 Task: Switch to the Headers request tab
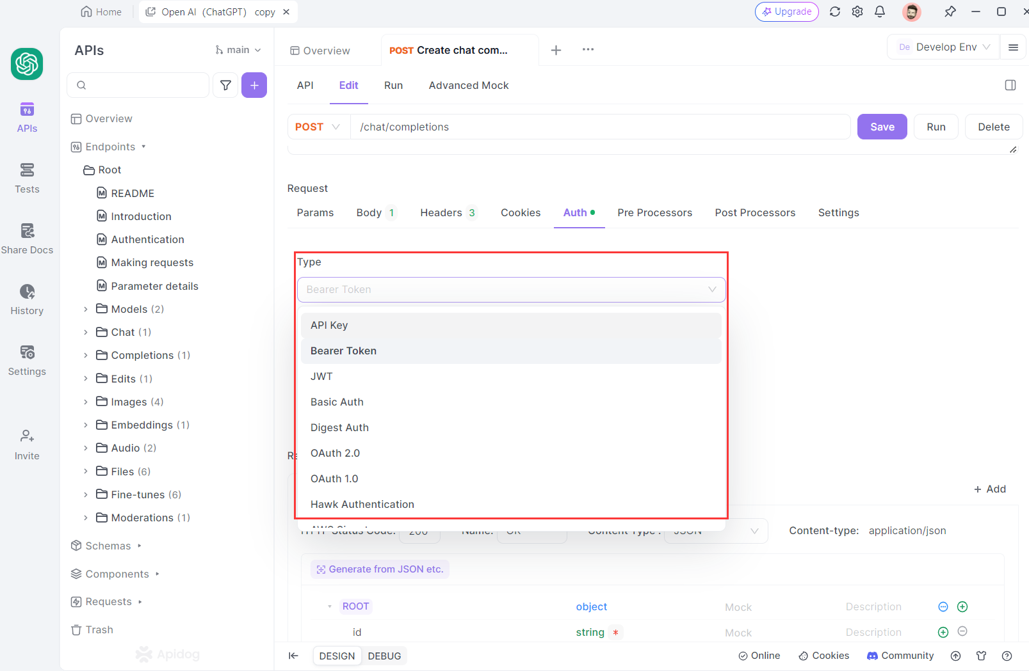coord(448,212)
